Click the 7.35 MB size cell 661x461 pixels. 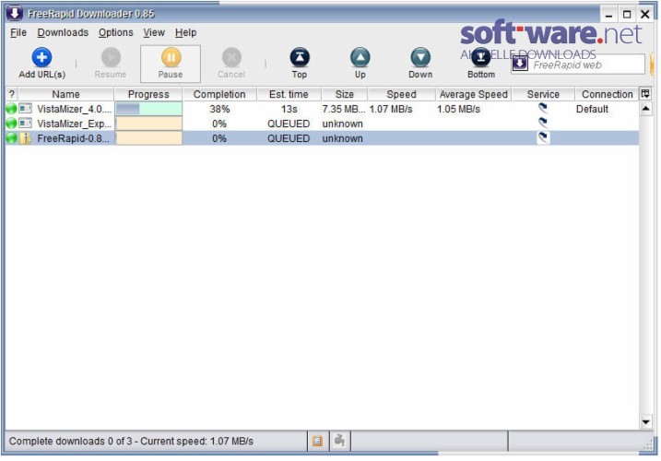pyautogui.click(x=344, y=109)
